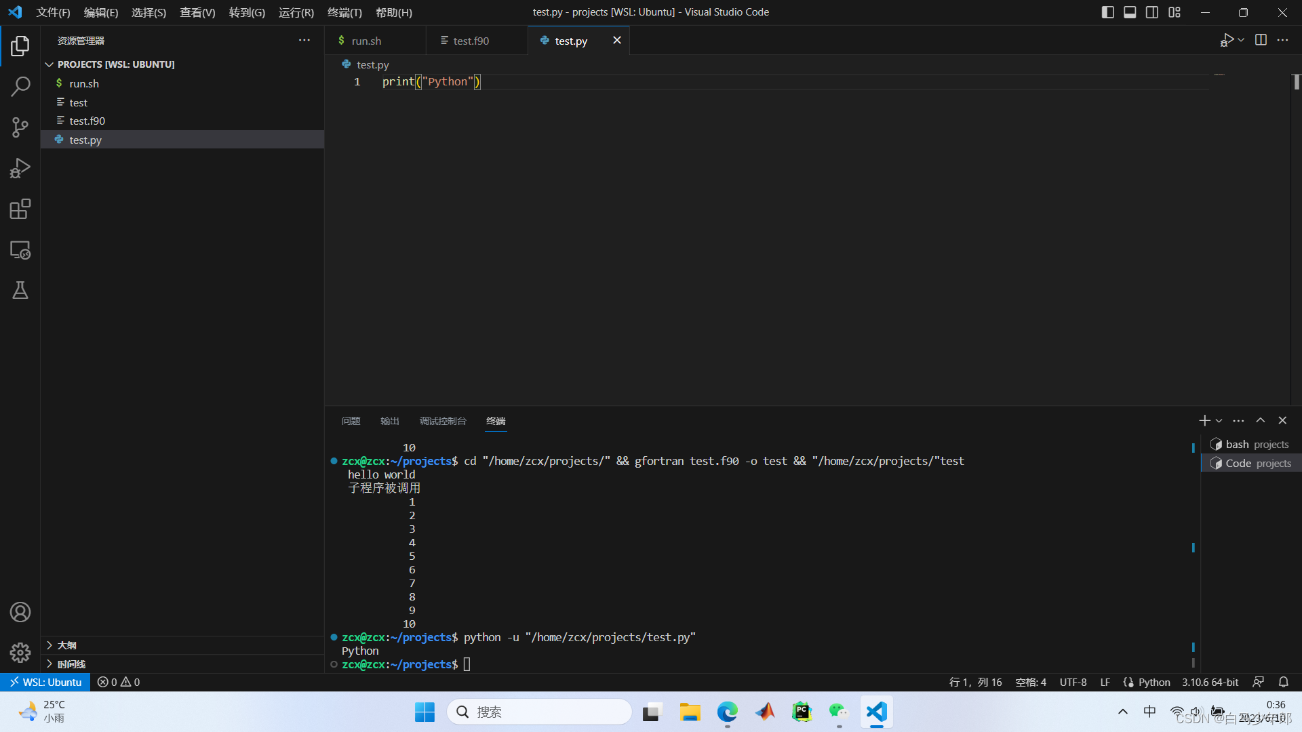The height and width of the screenshot is (732, 1302).
Task: Open the 编辑(E) menu
Action: [101, 12]
